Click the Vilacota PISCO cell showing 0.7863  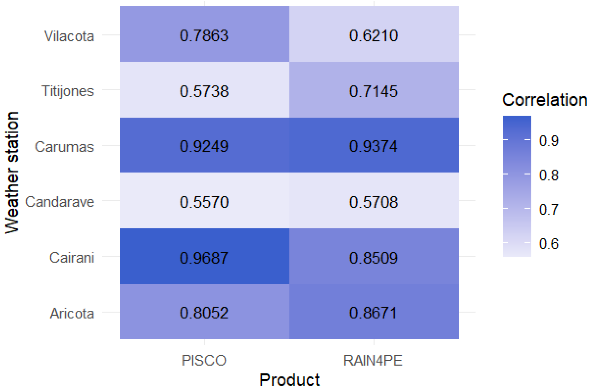tap(204, 35)
